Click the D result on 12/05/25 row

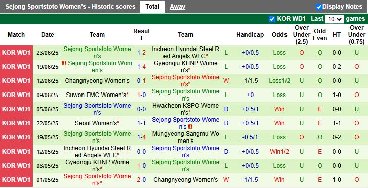(226, 152)
